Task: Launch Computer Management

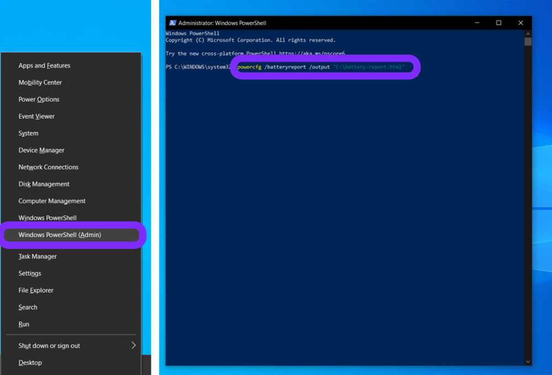Action: 52,200
